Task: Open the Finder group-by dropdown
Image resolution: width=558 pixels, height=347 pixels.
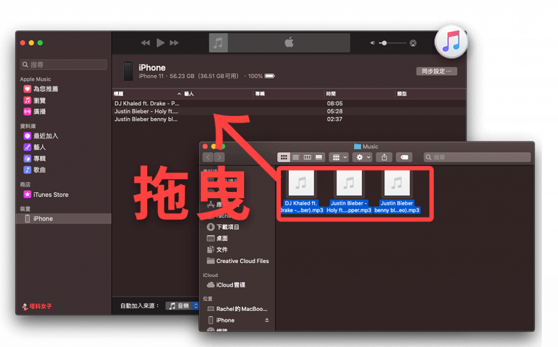Action: 338,157
